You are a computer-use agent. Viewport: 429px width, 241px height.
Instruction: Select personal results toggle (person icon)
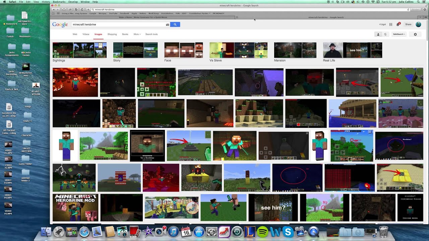378,34
